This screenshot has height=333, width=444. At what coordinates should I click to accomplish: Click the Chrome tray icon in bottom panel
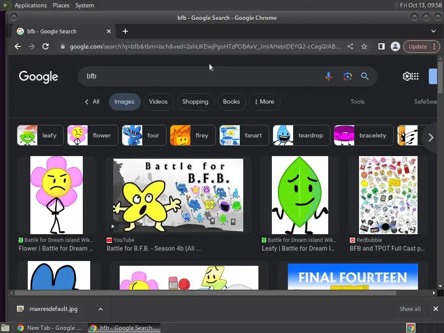411,328
